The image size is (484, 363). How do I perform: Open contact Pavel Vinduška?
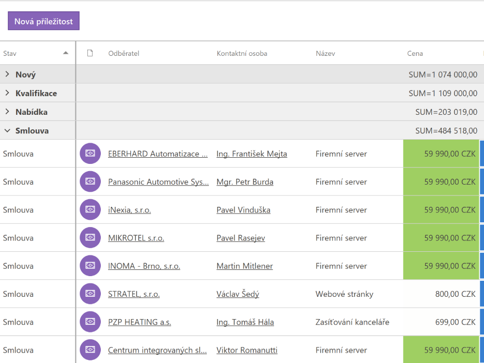[243, 210]
